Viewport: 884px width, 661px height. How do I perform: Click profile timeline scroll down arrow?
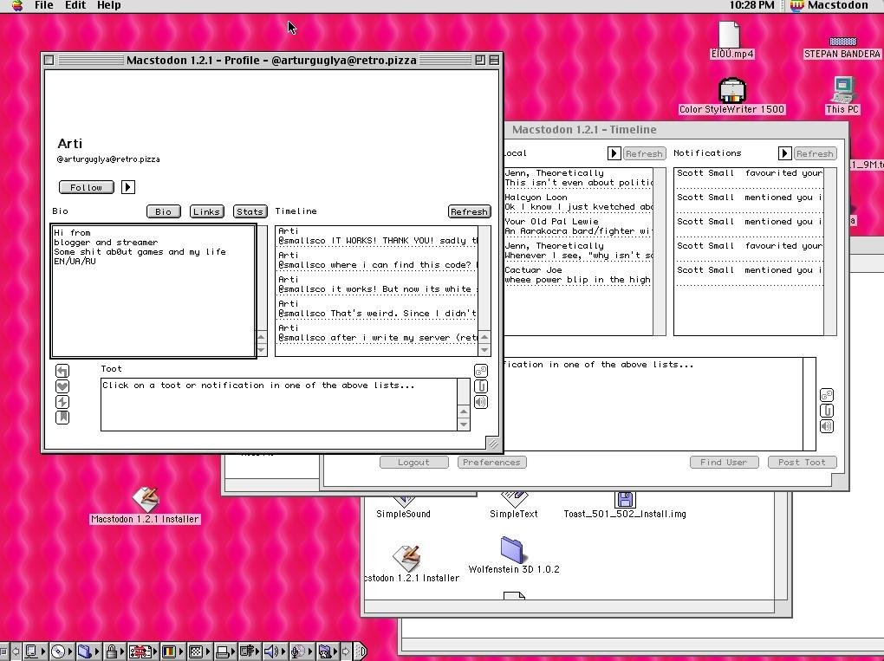[x=484, y=350]
